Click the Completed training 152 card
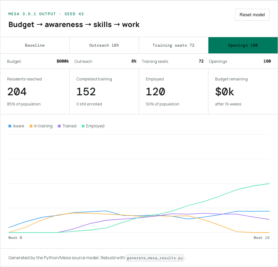Screen dimensions: 278x267 tap(104, 92)
